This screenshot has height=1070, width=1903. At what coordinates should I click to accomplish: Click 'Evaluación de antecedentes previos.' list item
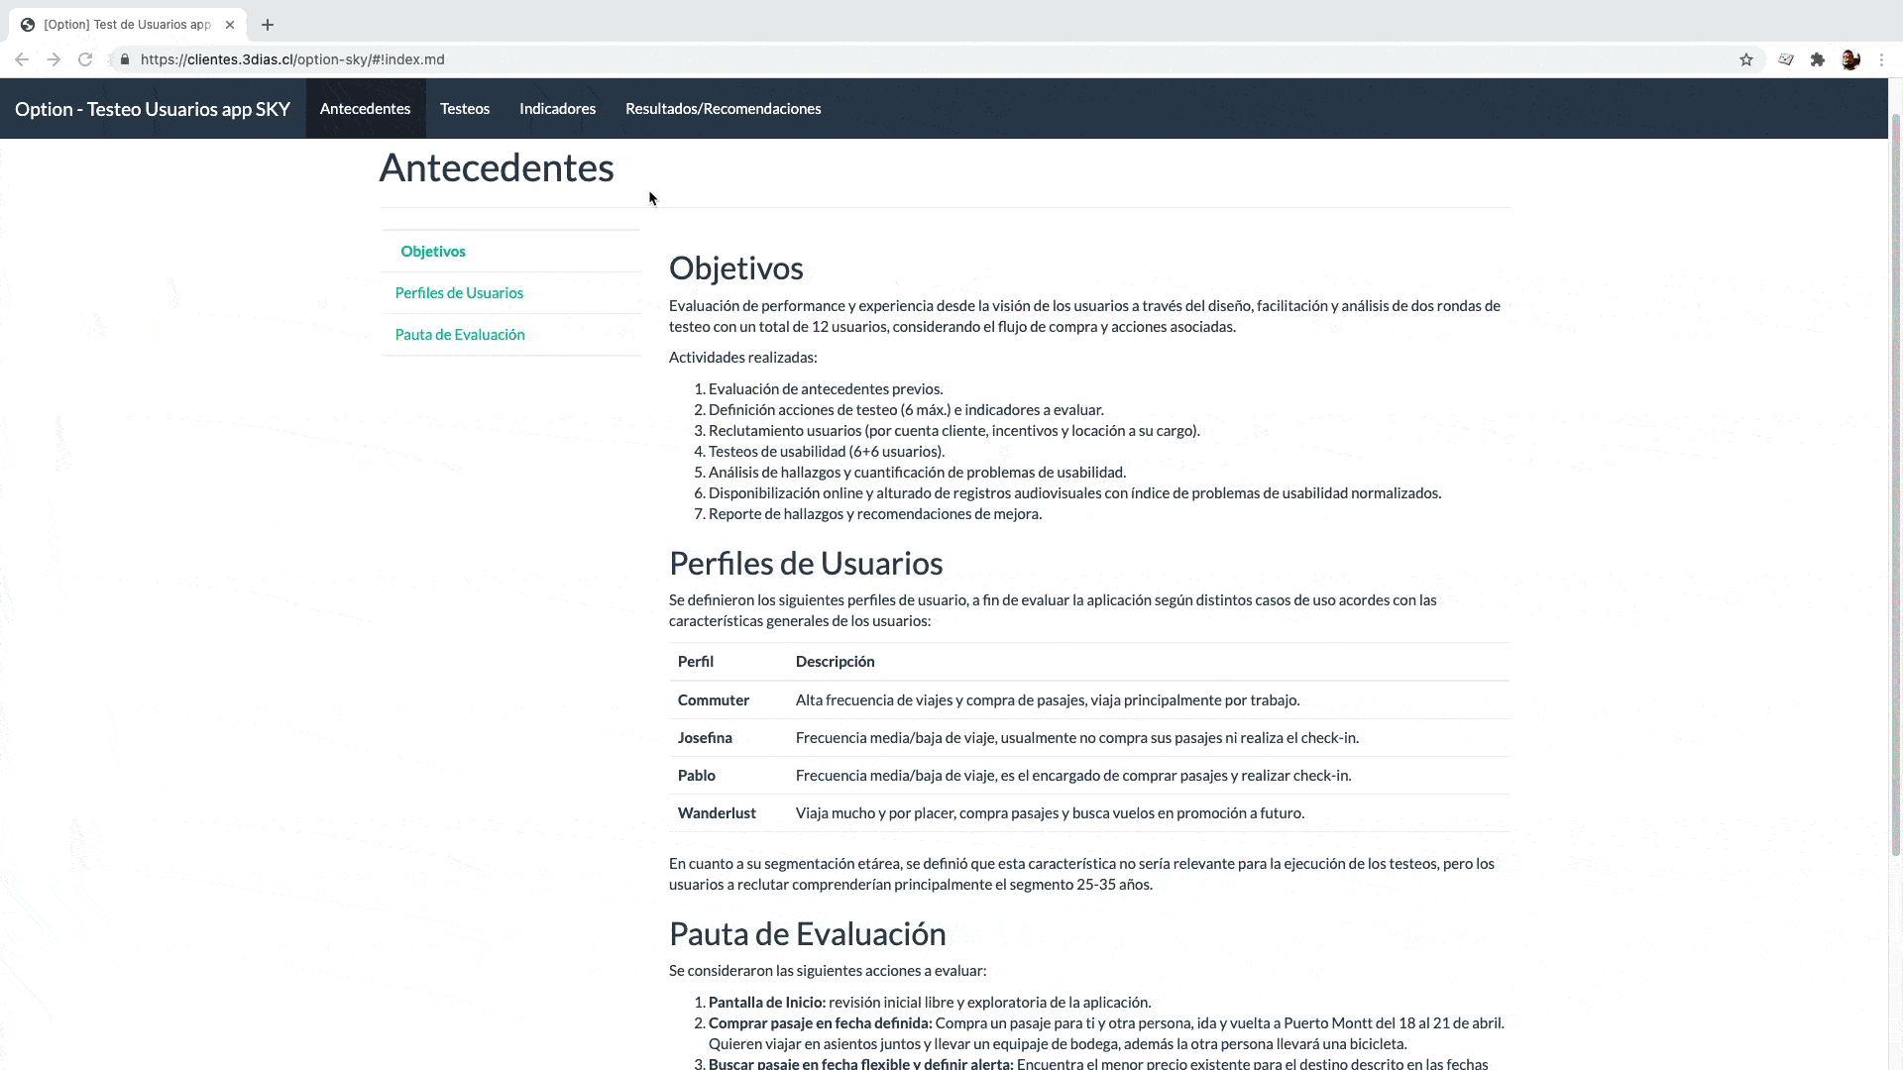tap(826, 389)
